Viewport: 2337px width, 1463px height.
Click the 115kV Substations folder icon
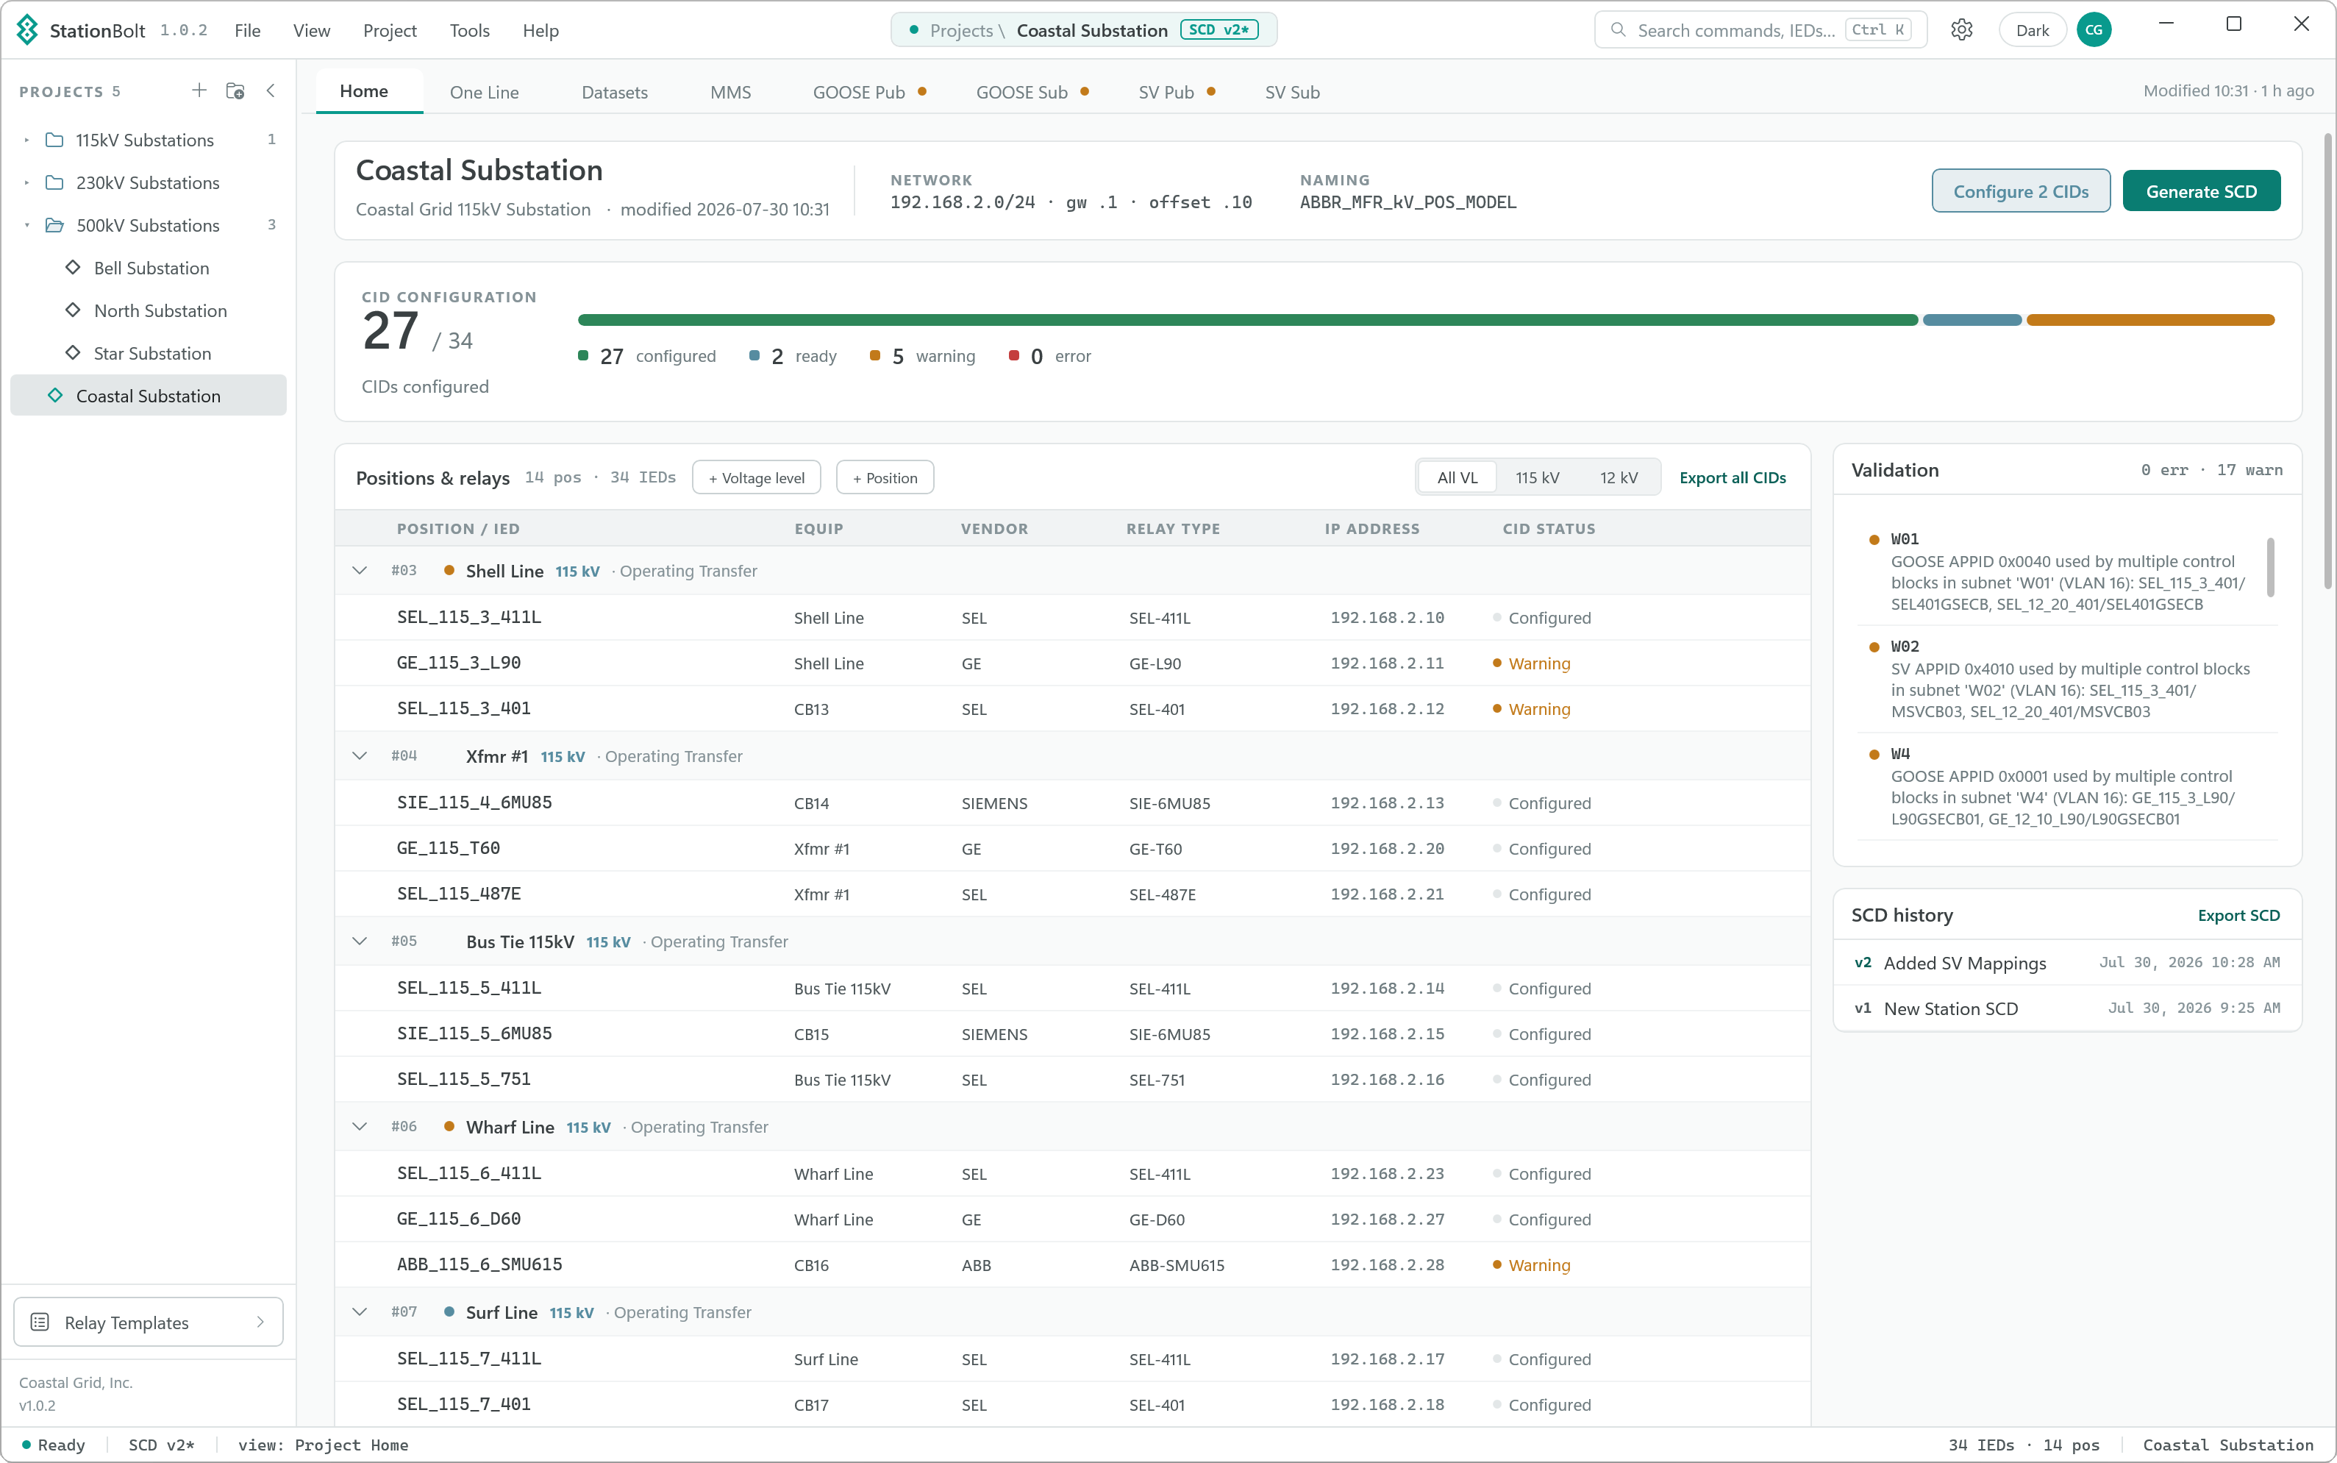[x=55, y=140]
